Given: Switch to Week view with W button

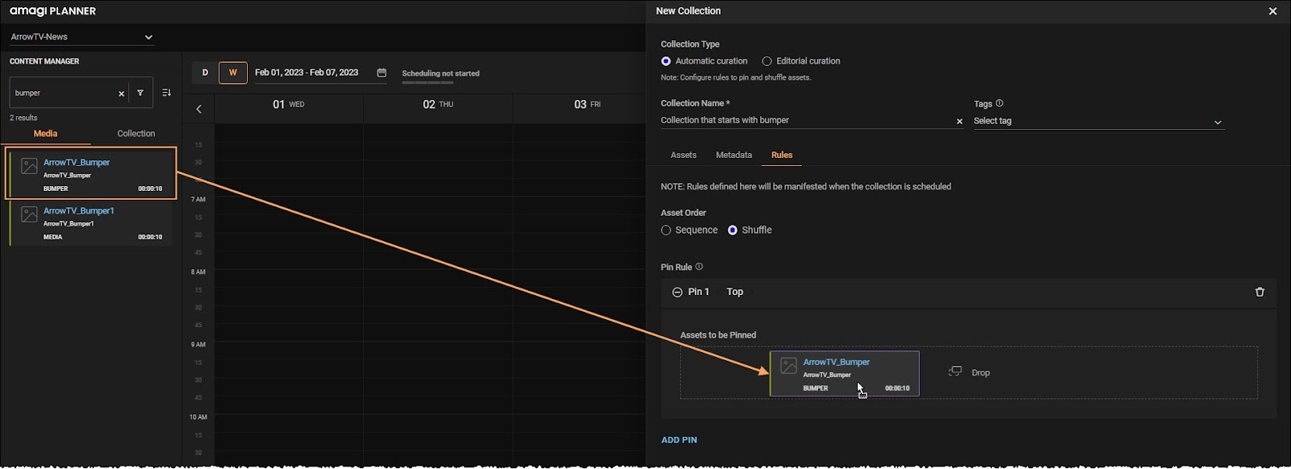Looking at the screenshot, I should 233,73.
